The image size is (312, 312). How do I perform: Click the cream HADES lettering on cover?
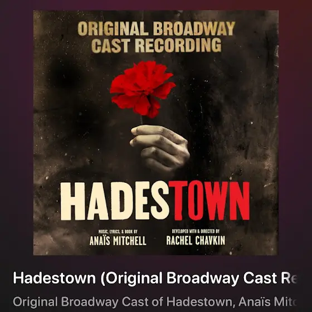click(x=115, y=201)
